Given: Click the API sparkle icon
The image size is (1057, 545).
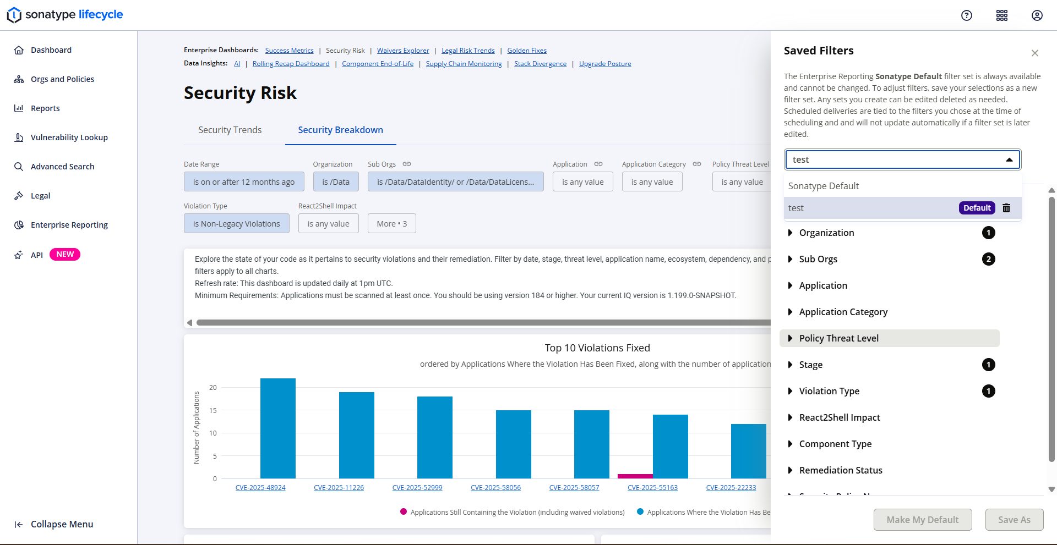Looking at the screenshot, I should (19, 255).
